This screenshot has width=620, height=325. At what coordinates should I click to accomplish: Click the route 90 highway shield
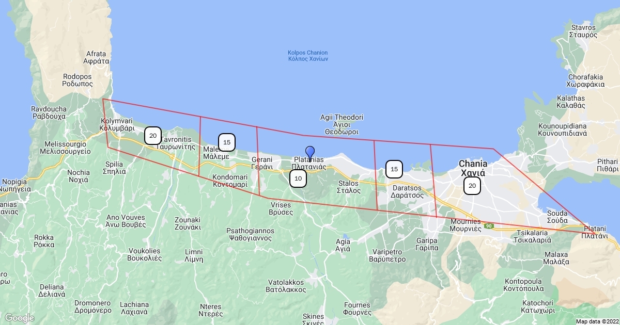point(489,225)
